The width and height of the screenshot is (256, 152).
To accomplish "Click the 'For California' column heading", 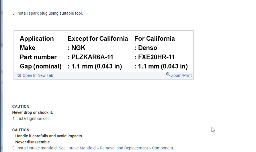I will (155, 39).
